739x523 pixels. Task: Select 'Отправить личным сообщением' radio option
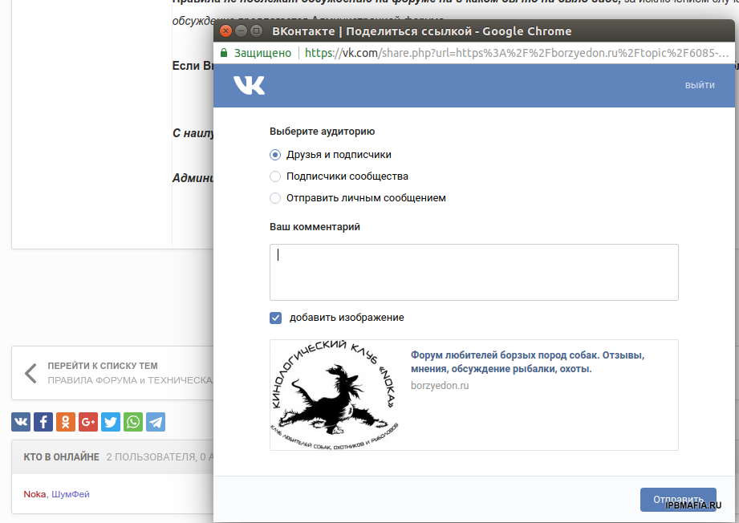click(x=275, y=198)
